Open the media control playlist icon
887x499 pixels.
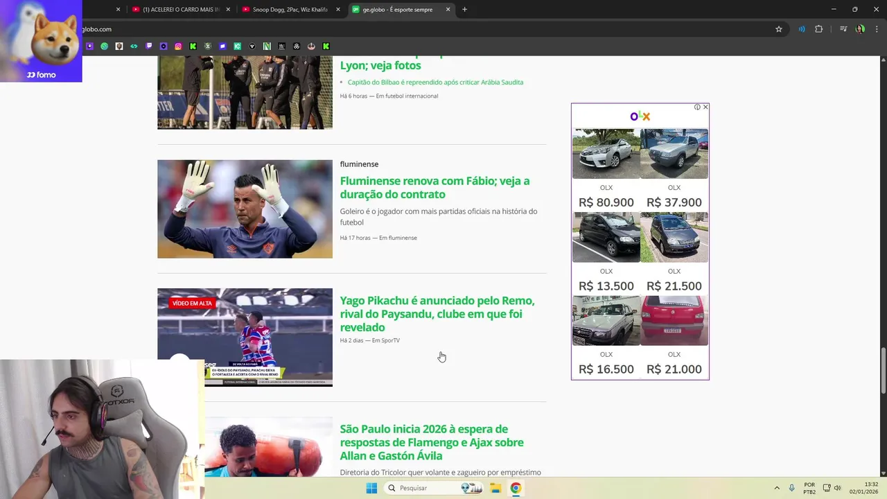(843, 29)
